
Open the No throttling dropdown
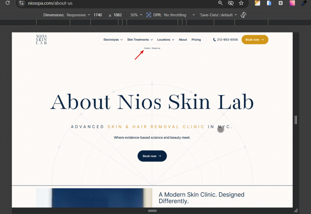(x=179, y=15)
